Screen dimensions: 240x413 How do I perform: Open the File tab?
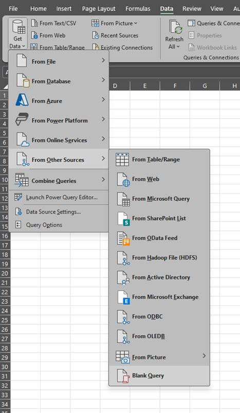click(13, 9)
